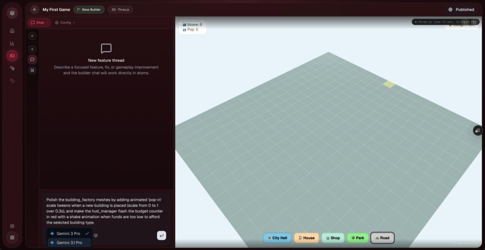
Task: Open the panel toggle at preview right edge
Action: tap(478, 130)
